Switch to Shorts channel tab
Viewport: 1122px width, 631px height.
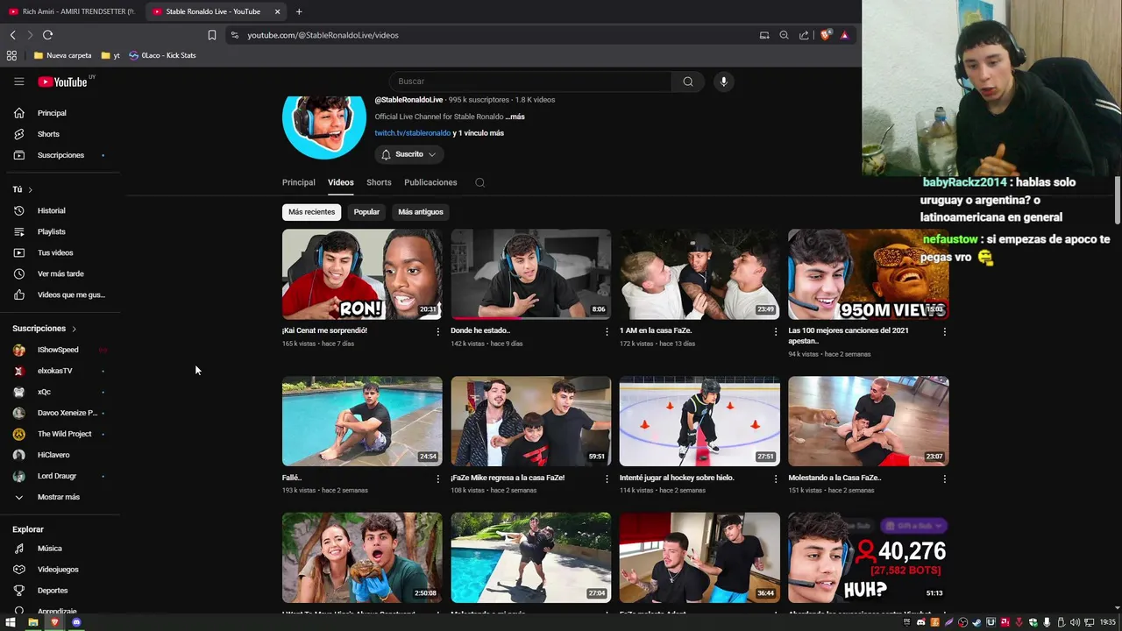pyautogui.click(x=379, y=182)
